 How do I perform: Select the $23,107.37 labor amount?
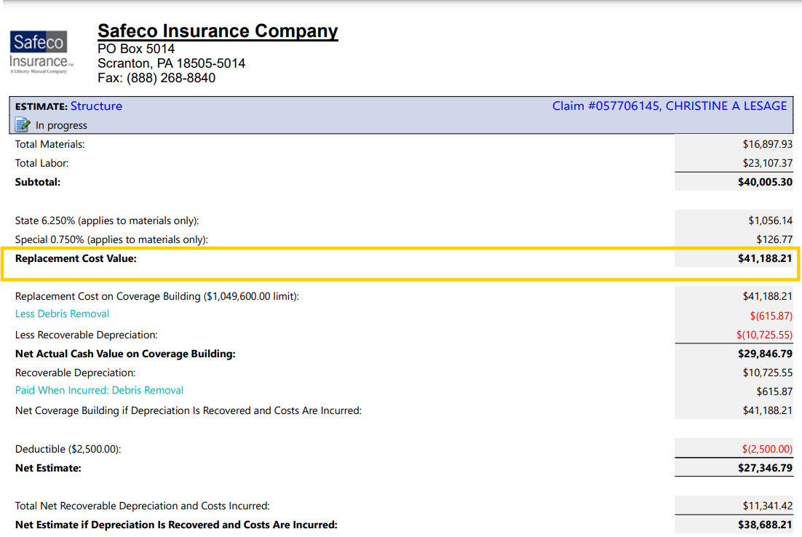[x=767, y=163]
